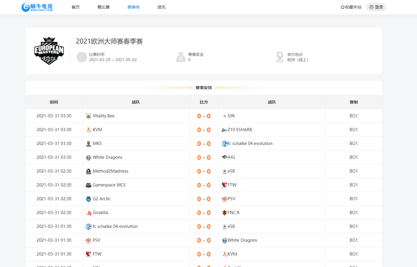
Task: Open the FNC.R team name
Action: pos(233,213)
